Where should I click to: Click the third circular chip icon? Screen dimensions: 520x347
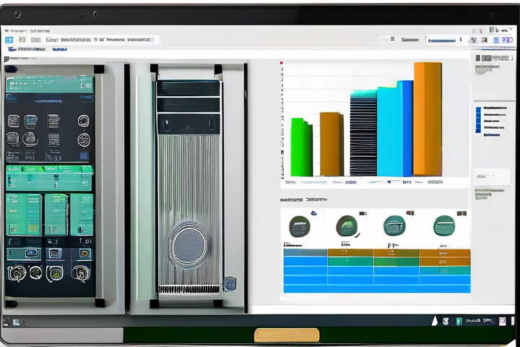coord(394,226)
